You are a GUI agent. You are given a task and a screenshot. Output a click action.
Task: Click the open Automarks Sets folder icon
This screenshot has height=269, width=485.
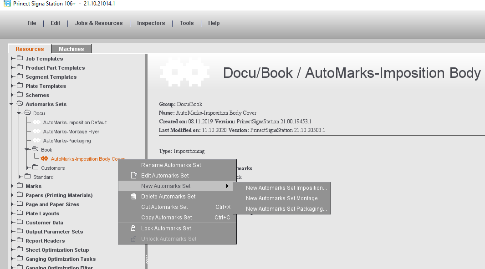pyautogui.click(x=20, y=104)
